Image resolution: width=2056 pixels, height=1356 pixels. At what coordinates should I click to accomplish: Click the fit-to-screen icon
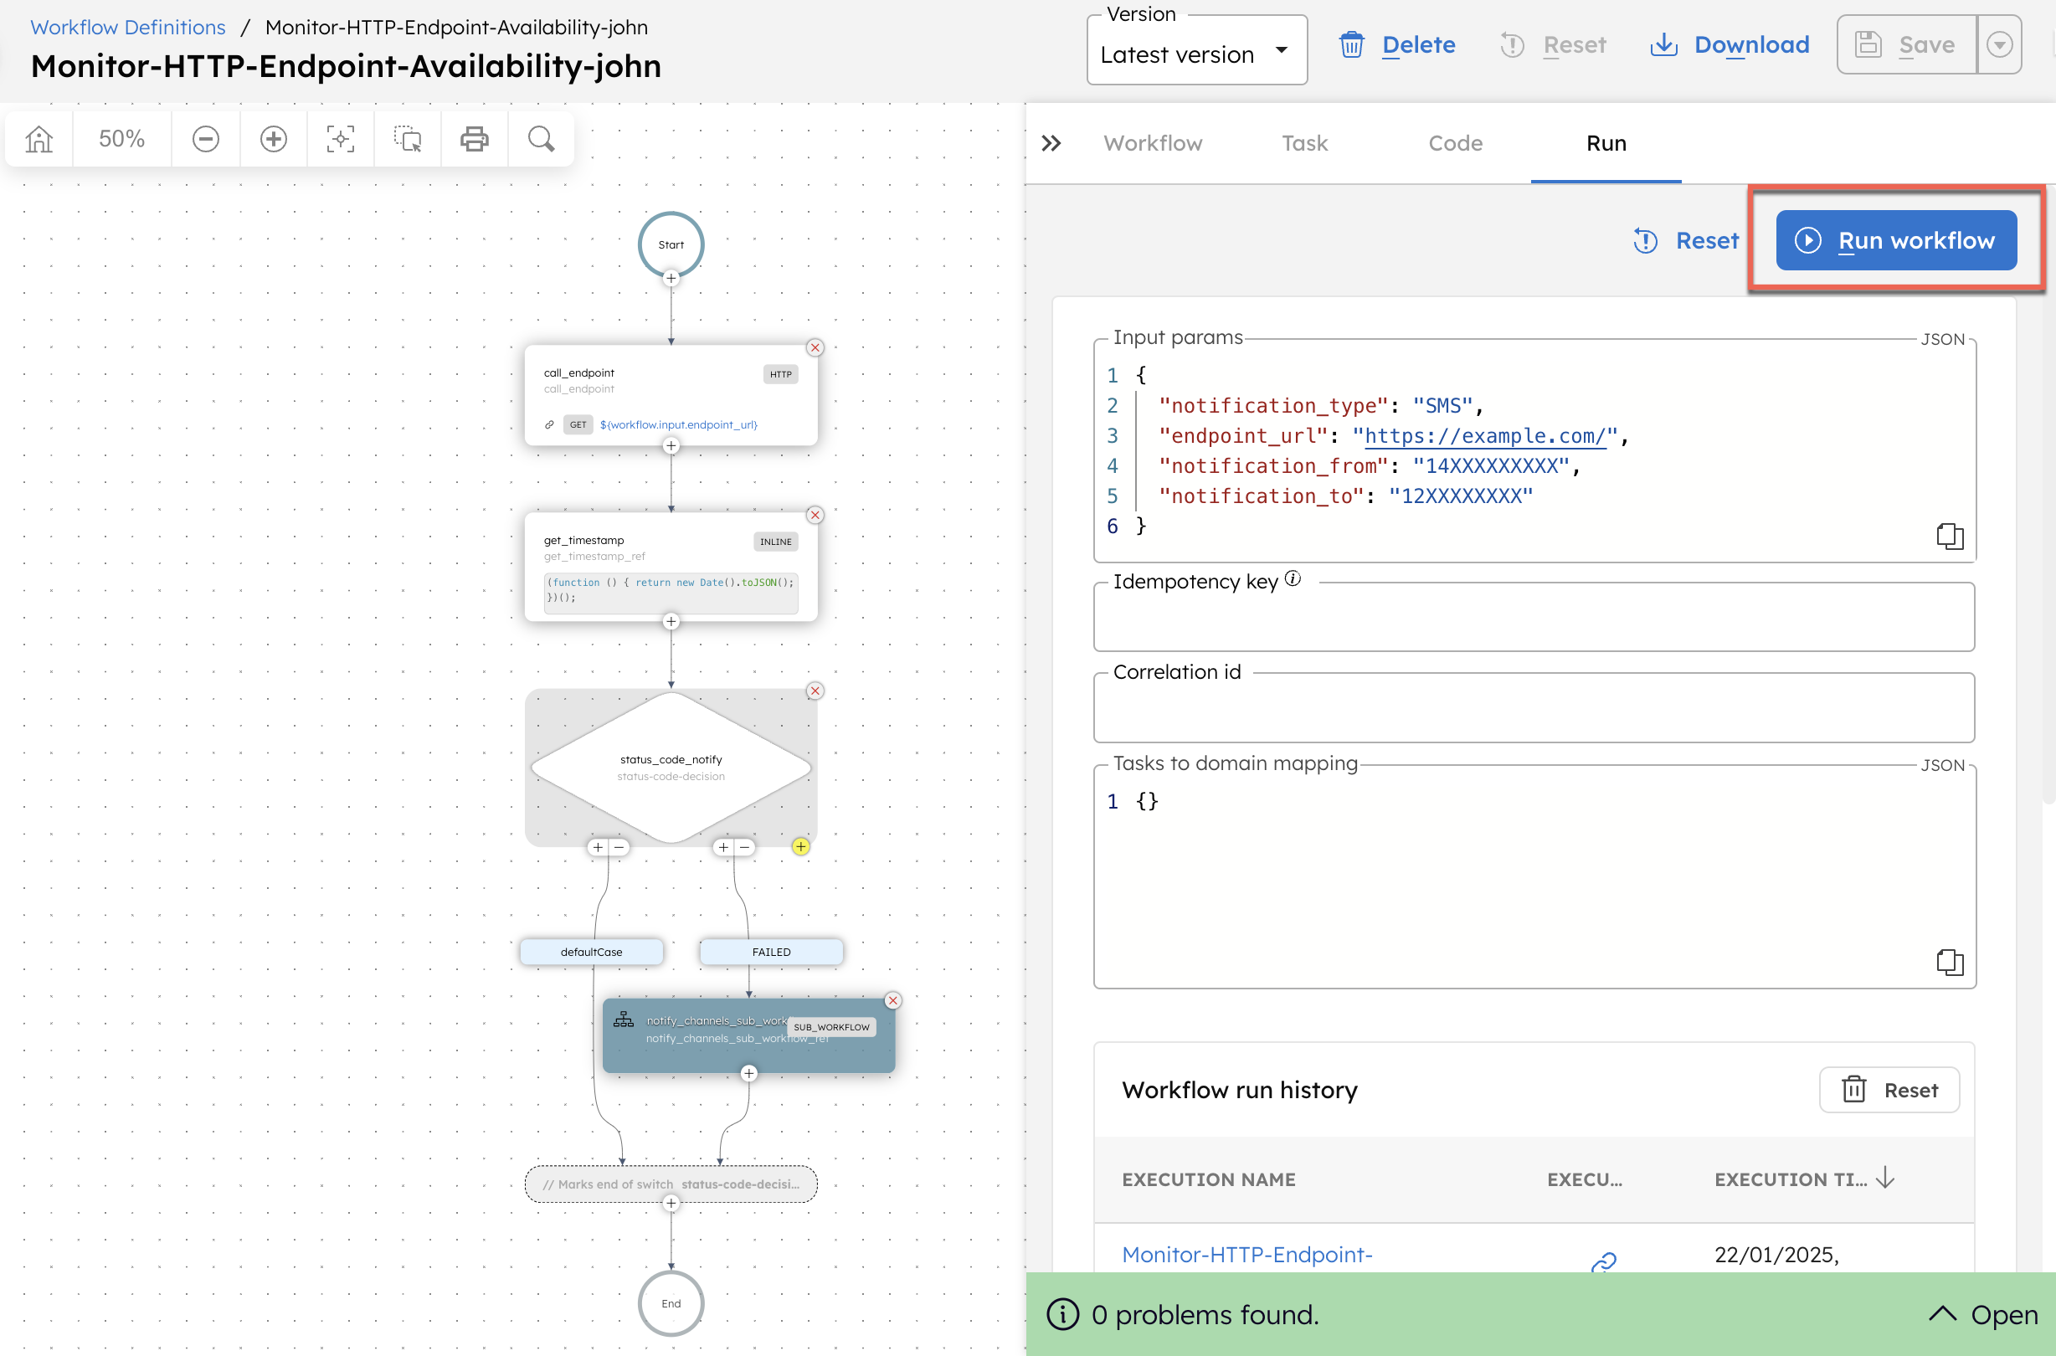click(x=341, y=138)
